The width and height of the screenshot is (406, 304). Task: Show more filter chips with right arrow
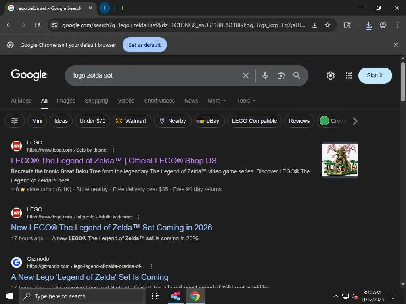355,121
